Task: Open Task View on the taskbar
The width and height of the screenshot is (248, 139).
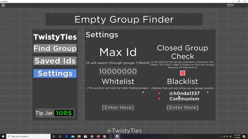Action: pyautogui.click(x=60, y=136)
